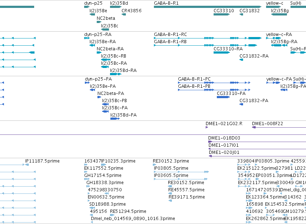
Task: Select the l(2)35Bc-PA protein label
Action: [x=115, y=108]
